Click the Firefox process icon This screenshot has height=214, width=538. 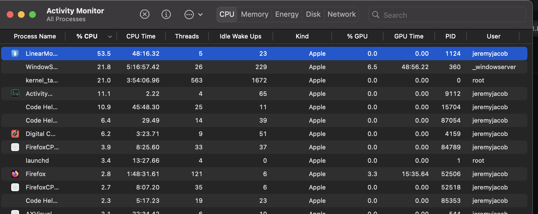[x=15, y=174]
